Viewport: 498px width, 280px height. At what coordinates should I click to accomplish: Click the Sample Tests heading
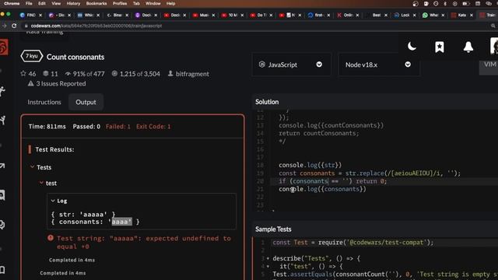coord(273,229)
